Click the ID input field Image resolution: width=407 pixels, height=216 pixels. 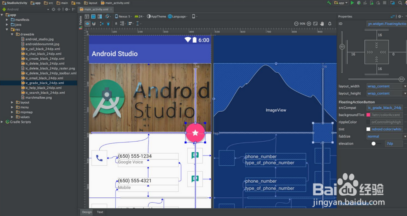387,24
